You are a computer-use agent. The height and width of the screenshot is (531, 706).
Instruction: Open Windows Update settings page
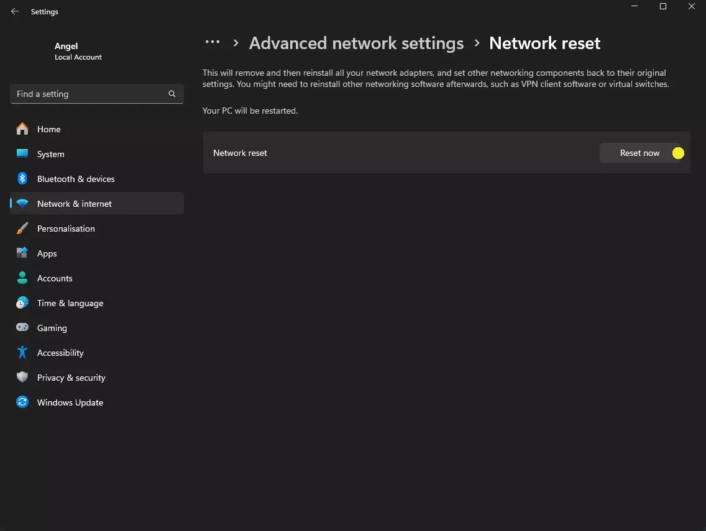click(70, 402)
